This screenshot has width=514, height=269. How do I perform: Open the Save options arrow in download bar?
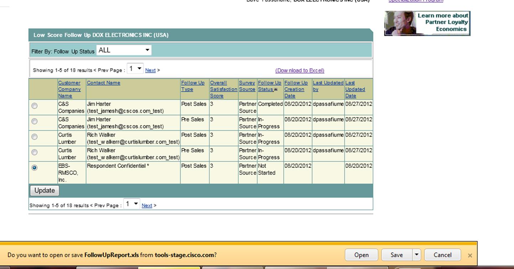(x=416, y=255)
